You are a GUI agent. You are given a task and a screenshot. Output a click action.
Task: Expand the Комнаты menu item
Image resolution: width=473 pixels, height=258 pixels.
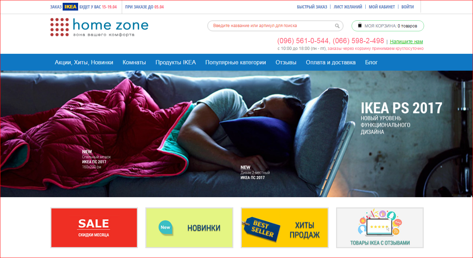click(x=134, y=62)
